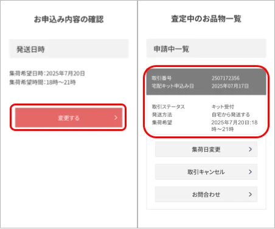Click 集荷希望時間 18時〜21時 text
275x229 pixels.
[x=43, y=82]
